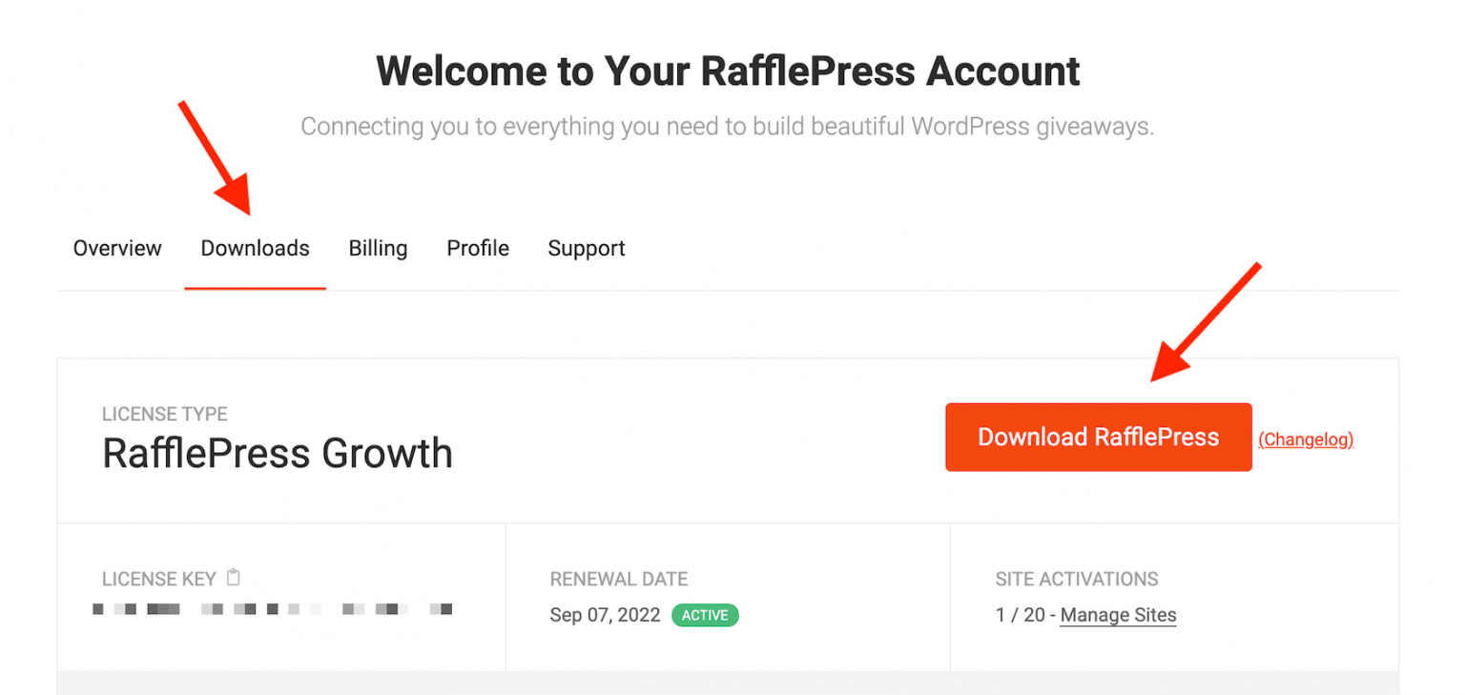Go to the Billing tab
Image resolution: width=1465 pixels, height=695 pixels.
378,248
